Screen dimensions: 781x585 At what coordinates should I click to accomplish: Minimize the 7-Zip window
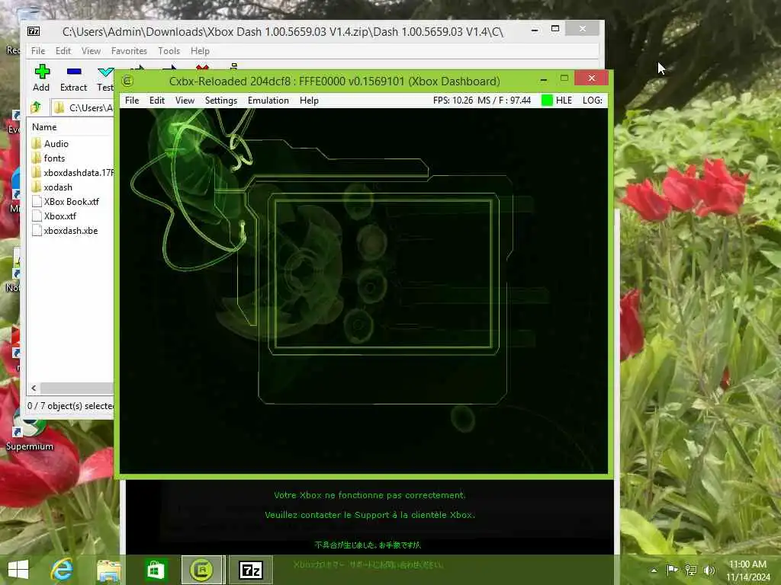pyautogui.click(x=535, y=30)
